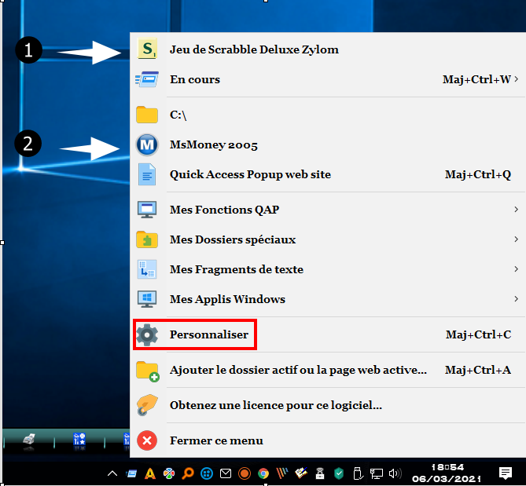Expand the Mes Fonctions QAP submenu arrow

pyautogui.click(x=516, y=210)
